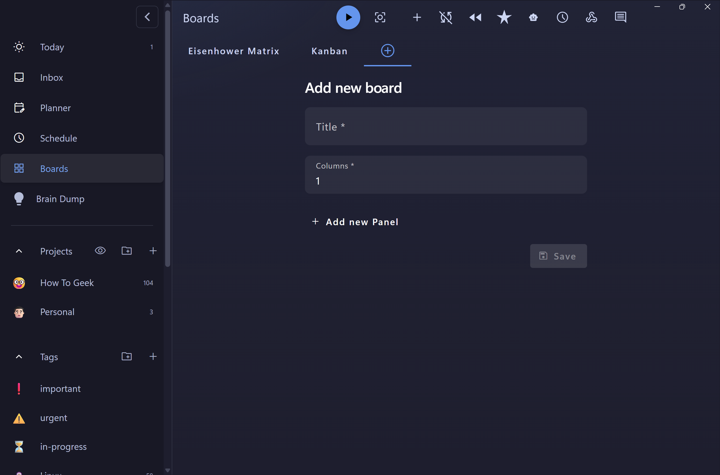Click the add task plus icon in header
The height and width of the screenshot is (475, 720).
pyautogui.click(x=417, y=17)
